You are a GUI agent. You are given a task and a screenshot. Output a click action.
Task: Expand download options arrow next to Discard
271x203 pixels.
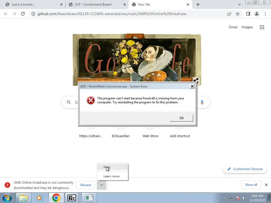[102, 185]
